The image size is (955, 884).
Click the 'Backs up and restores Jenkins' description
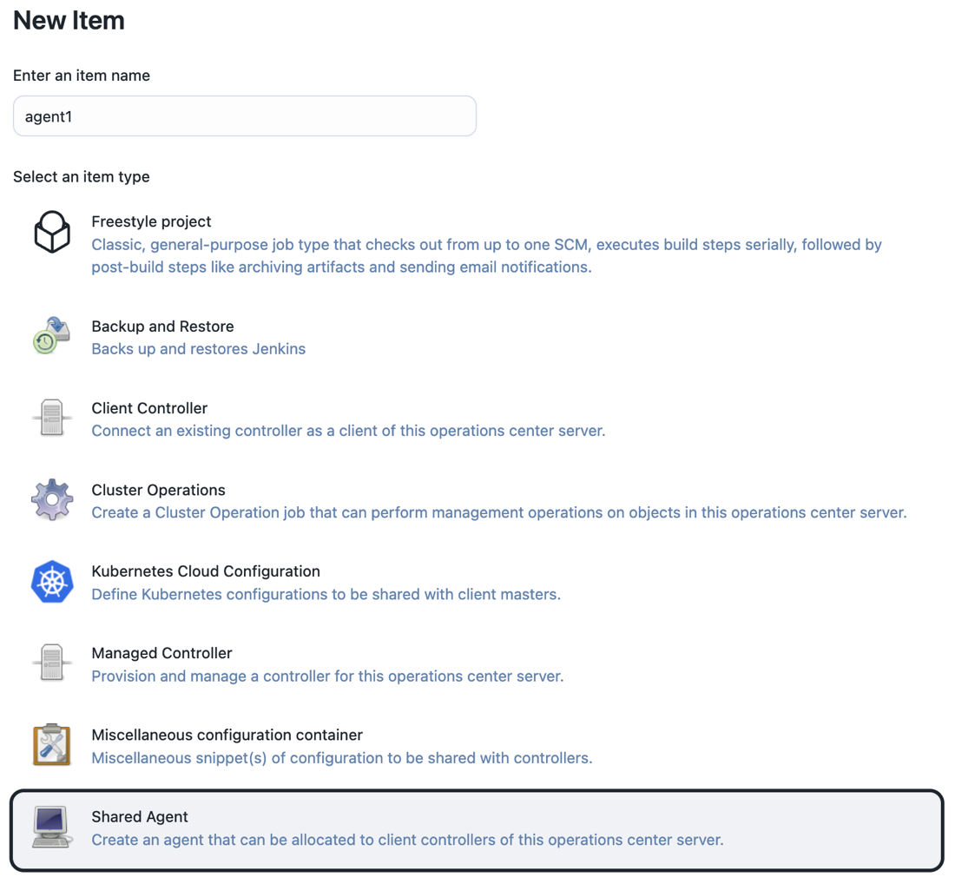tap(198, 349)
